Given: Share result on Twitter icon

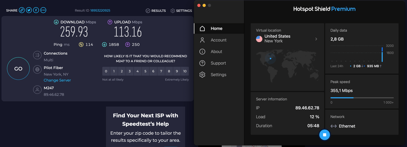Looking at the screenshot, I should [x=29, y=10].
